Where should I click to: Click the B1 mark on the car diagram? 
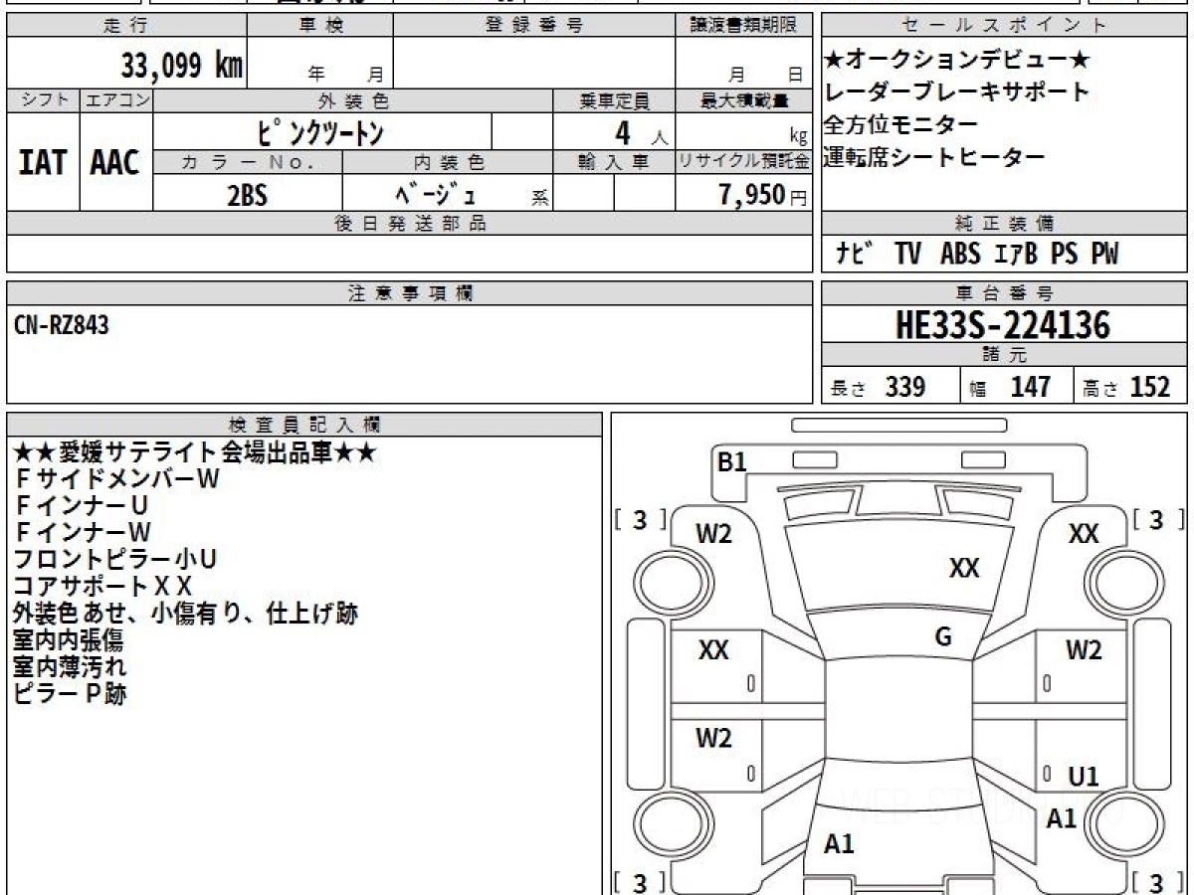(732, 461)
